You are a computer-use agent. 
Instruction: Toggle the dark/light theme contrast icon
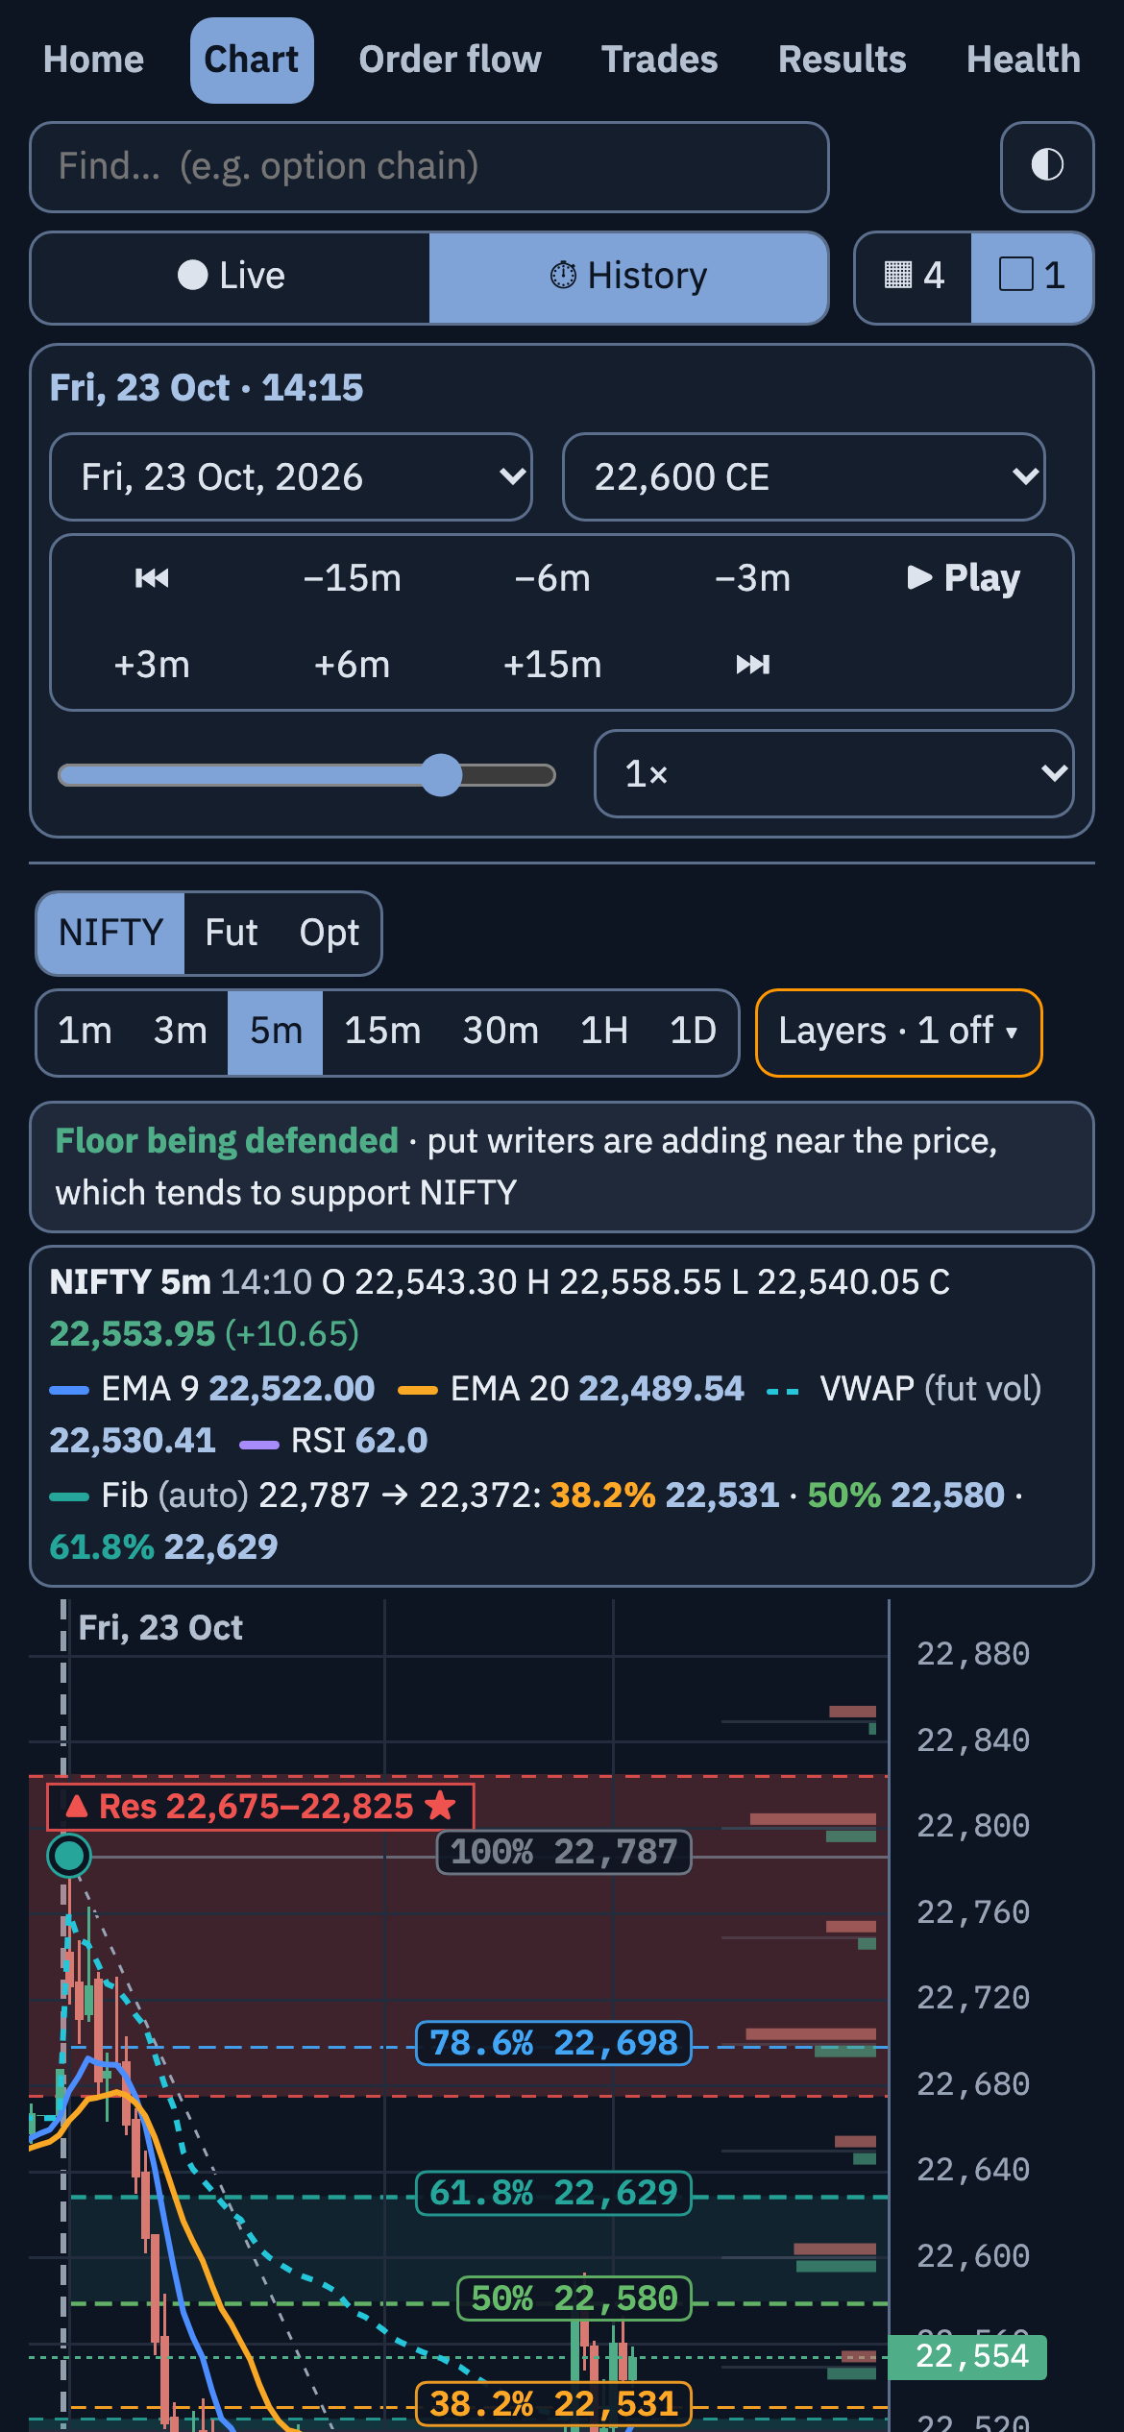[x=1047, y=166]
